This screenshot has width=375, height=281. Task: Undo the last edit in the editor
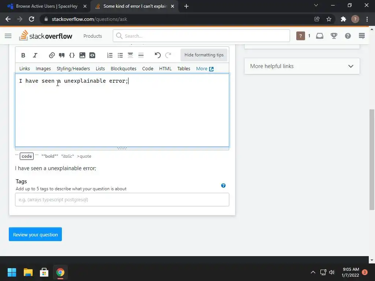[x=157, y=55]
